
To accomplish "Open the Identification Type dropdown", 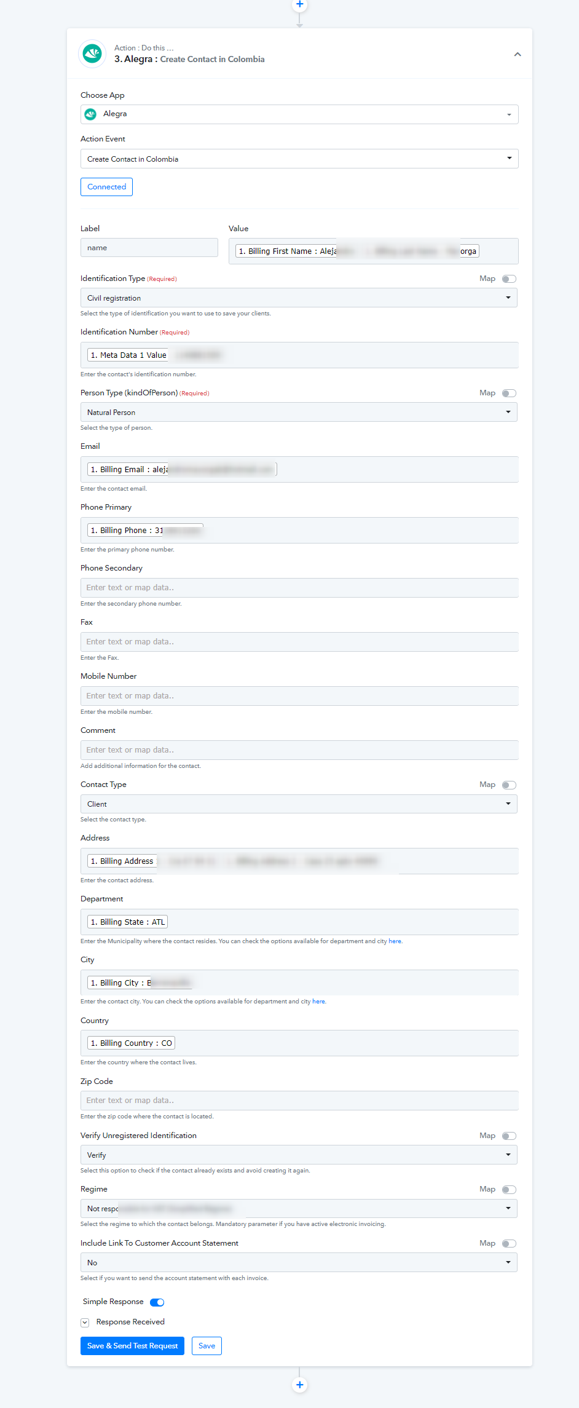I will pos(299,298).
